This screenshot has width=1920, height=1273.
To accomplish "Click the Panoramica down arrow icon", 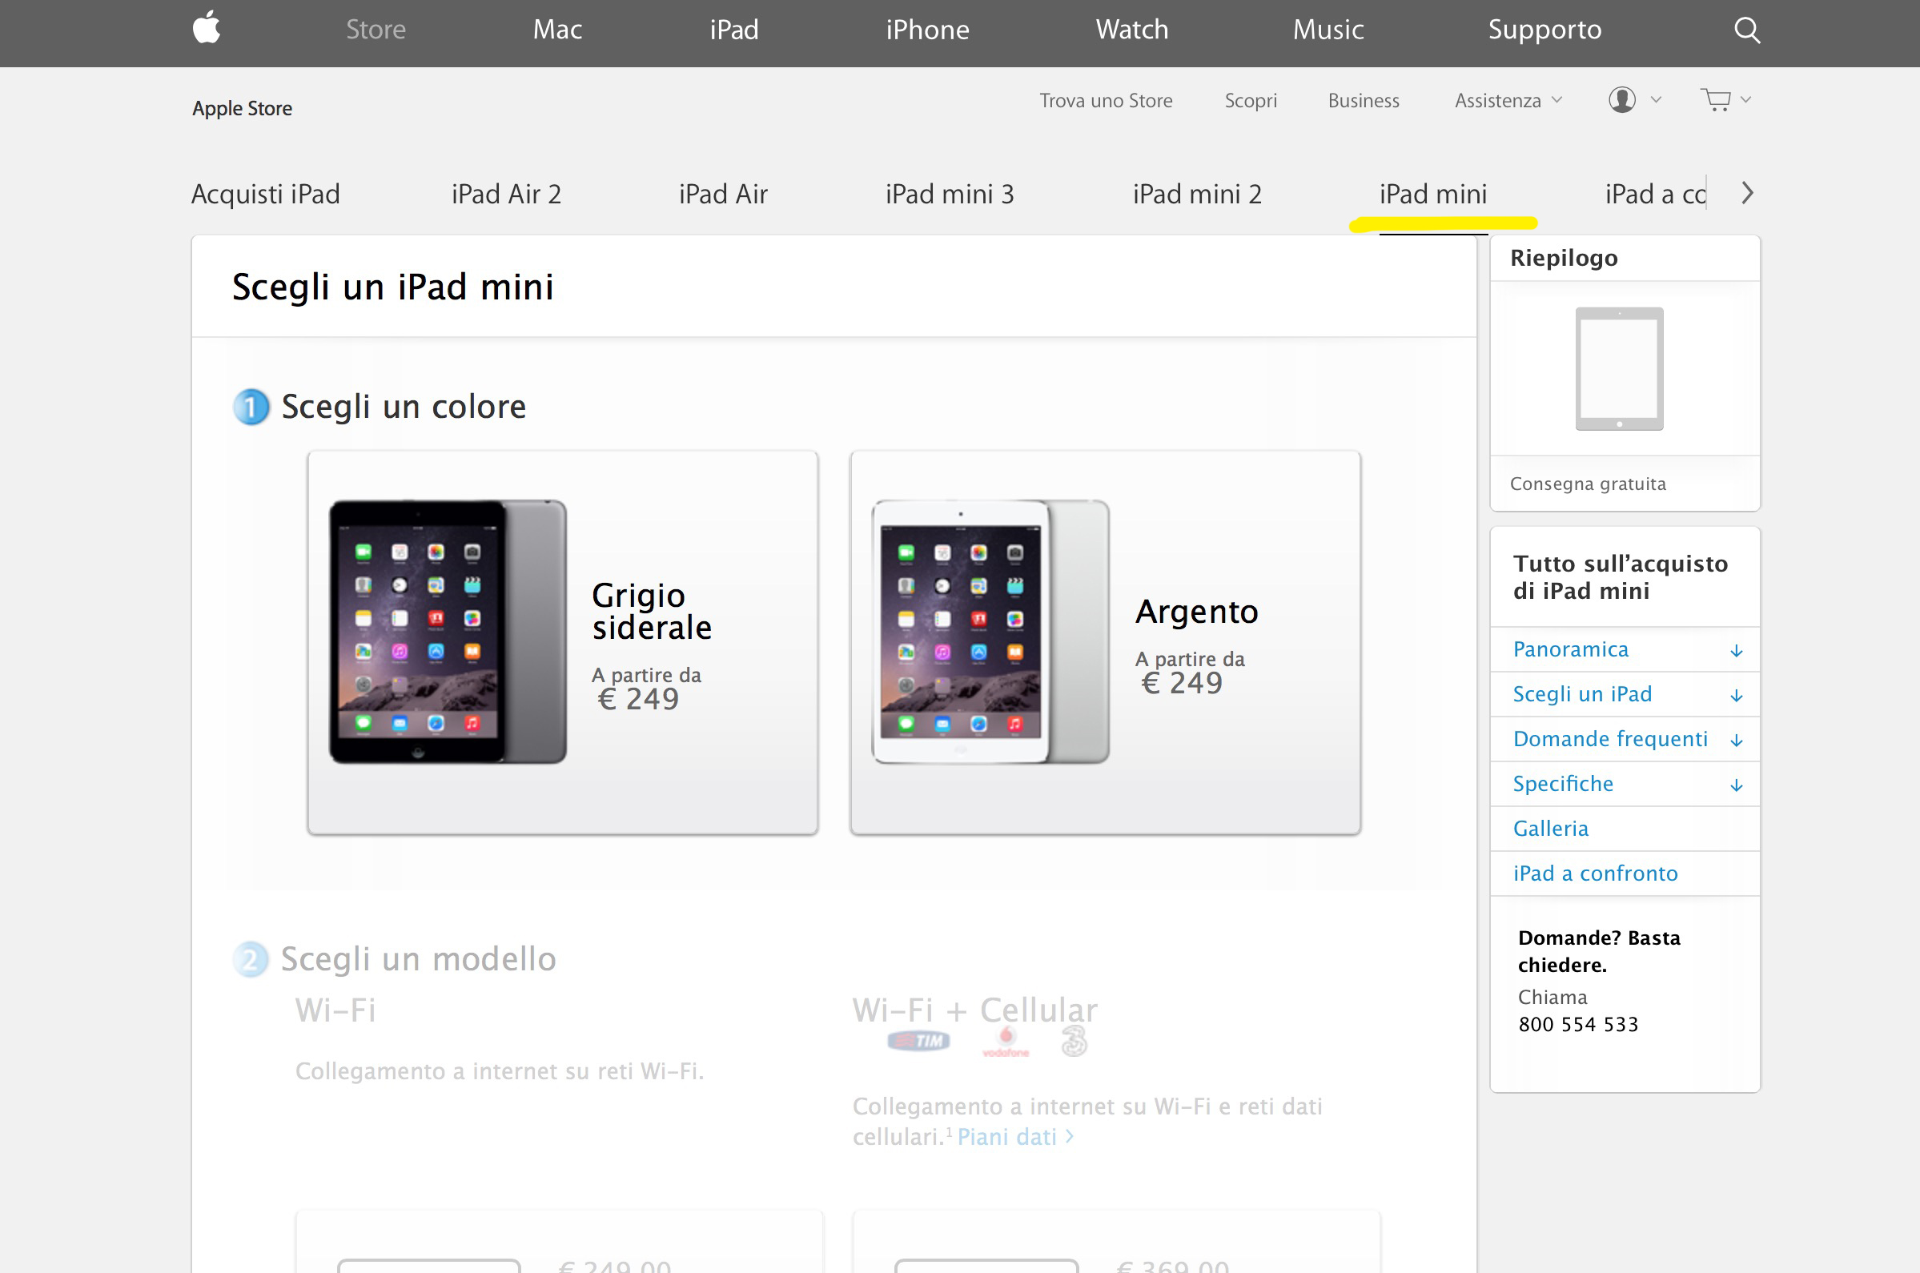I will click(1736, 650).
